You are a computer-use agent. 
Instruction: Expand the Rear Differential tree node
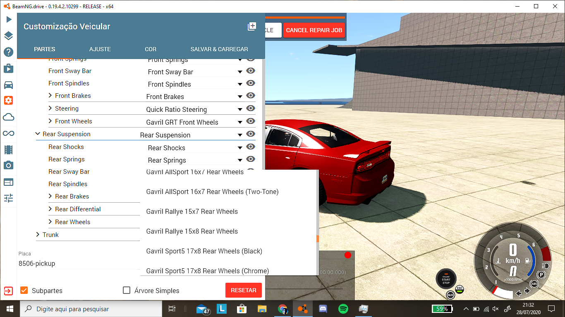pyautogui.click(x=50, y=209)
